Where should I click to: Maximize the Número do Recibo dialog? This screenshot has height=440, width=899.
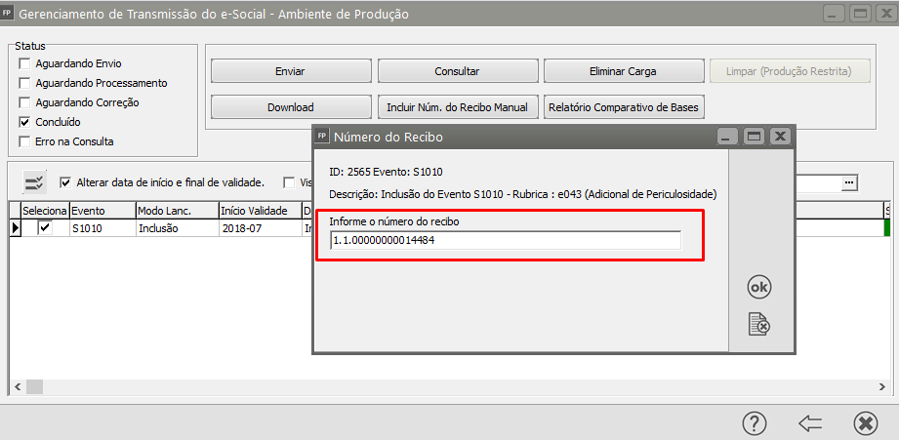(755, 137)
